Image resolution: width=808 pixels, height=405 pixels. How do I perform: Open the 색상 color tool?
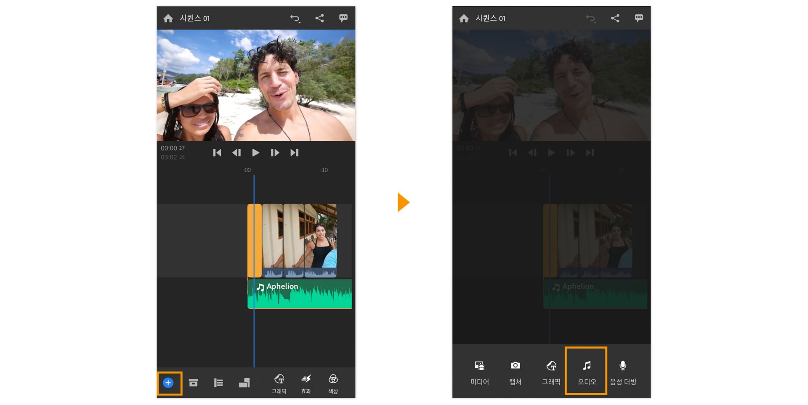[x=333, y=384]
